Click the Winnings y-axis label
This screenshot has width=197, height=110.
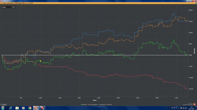point(194,51)
